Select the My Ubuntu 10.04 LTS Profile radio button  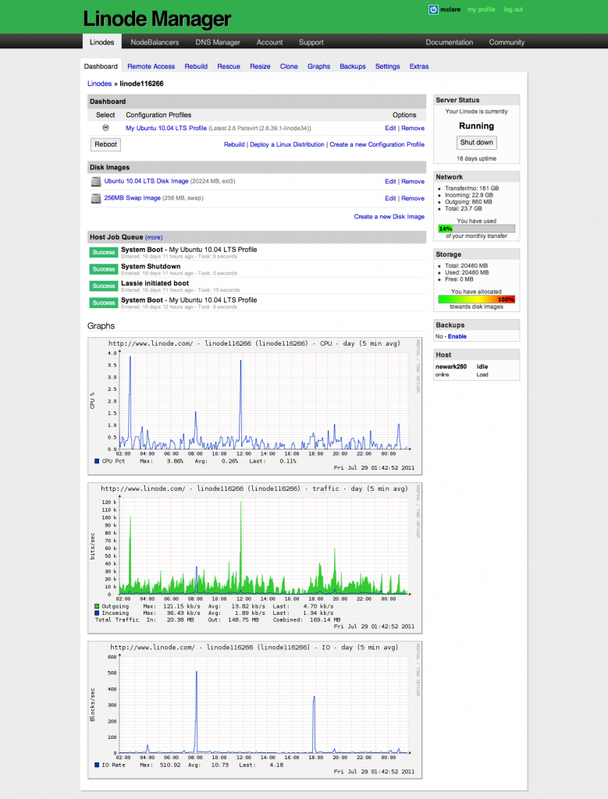pyautogui.click(x=105, y=128)
